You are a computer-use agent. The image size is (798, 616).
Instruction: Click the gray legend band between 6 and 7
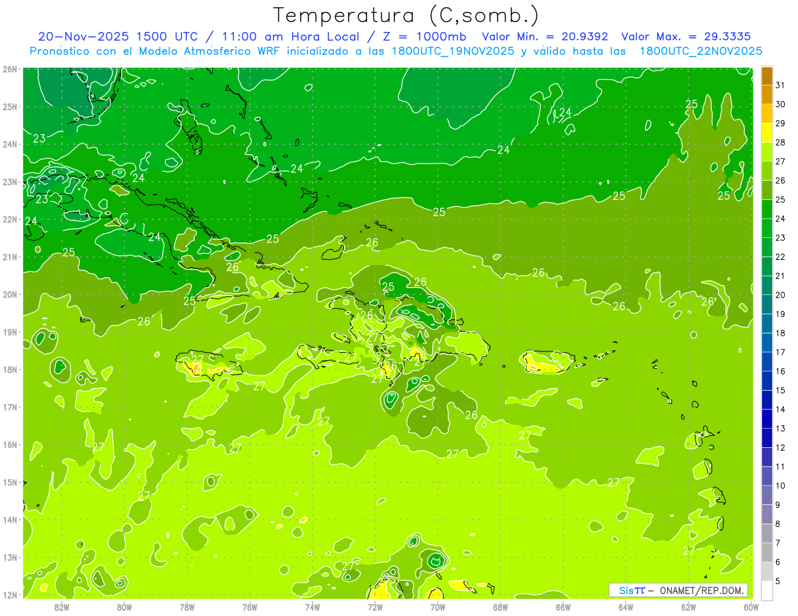click(767, 552)
